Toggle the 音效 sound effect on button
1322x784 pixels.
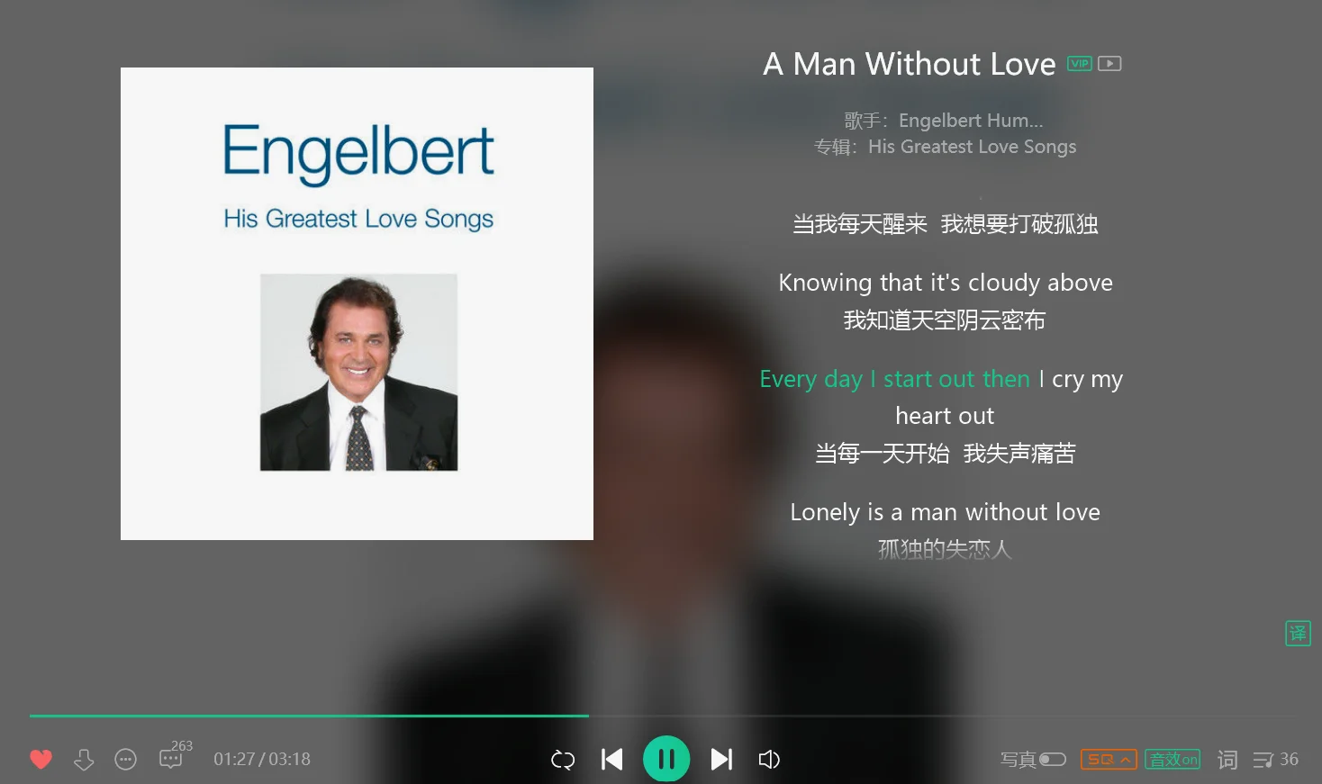tap(1173, 760)
